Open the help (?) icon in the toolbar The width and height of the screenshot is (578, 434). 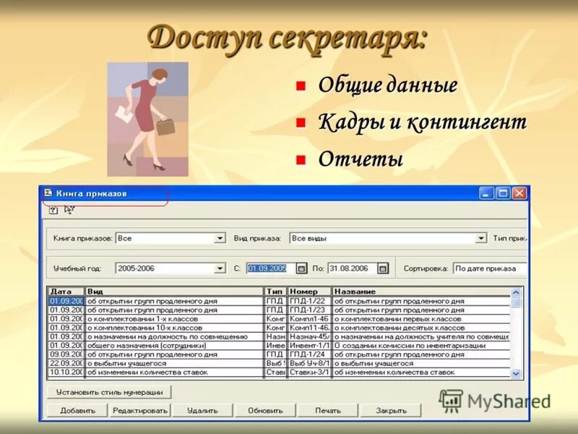(52, 210)
